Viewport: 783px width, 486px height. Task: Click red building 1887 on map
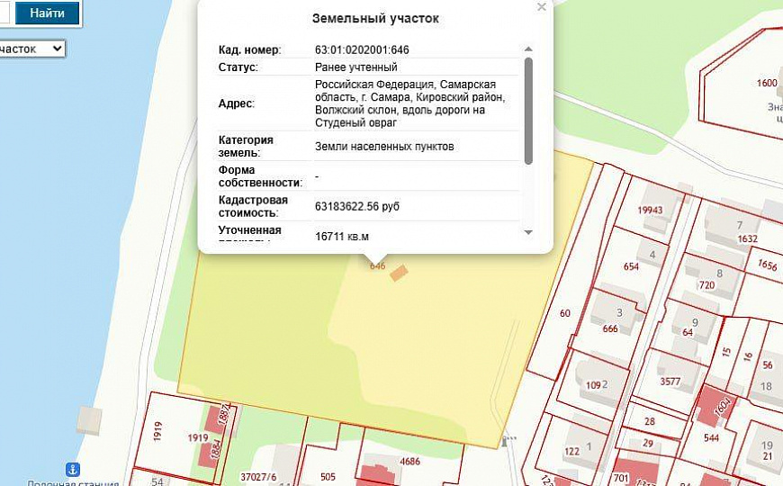coord(218,418)
